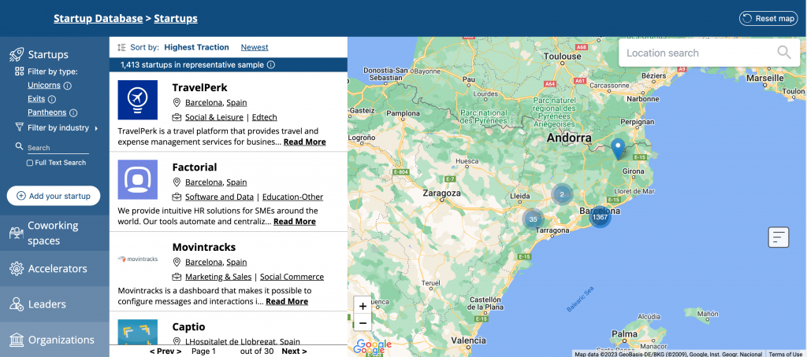Open the map legend list icon
The width and height of the screenshot is (807, 357).
pyautogui.click(x=778, y=237)
